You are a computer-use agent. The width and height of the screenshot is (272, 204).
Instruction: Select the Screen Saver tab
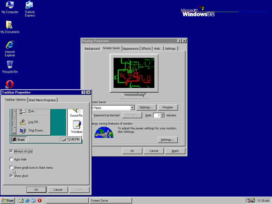111,48
